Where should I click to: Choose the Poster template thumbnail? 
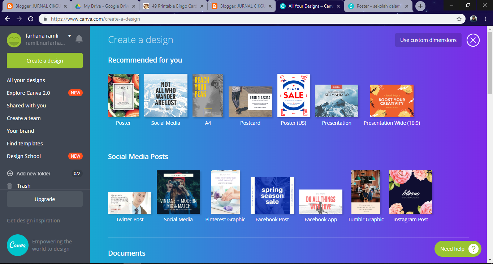pyautogui.click(x=123, y=95)
